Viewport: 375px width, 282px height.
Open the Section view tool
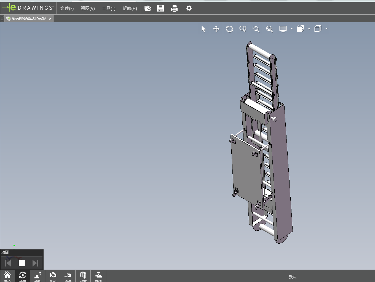(83, 276)
